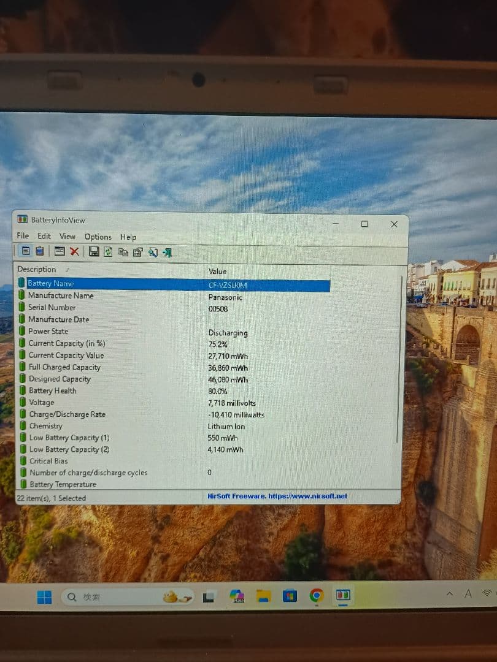Image resolution: width=497 pixels, height=662 pixels.
Task: Copy selected items via toolbar icon
Action: point(123,250)
